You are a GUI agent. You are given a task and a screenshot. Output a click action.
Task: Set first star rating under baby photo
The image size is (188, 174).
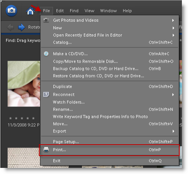tap(10, 118)
